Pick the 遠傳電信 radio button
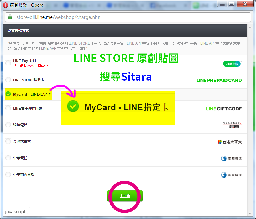The image size is (256, 219). pyautogui.click(x=8, y=125)
